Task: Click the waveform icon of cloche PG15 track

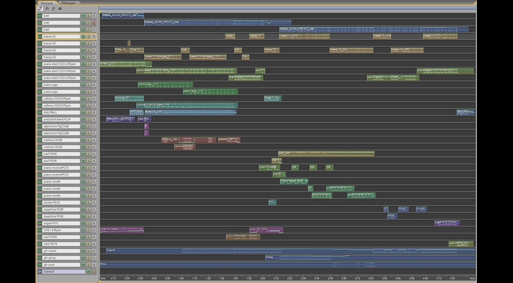Action: (40, 203)
